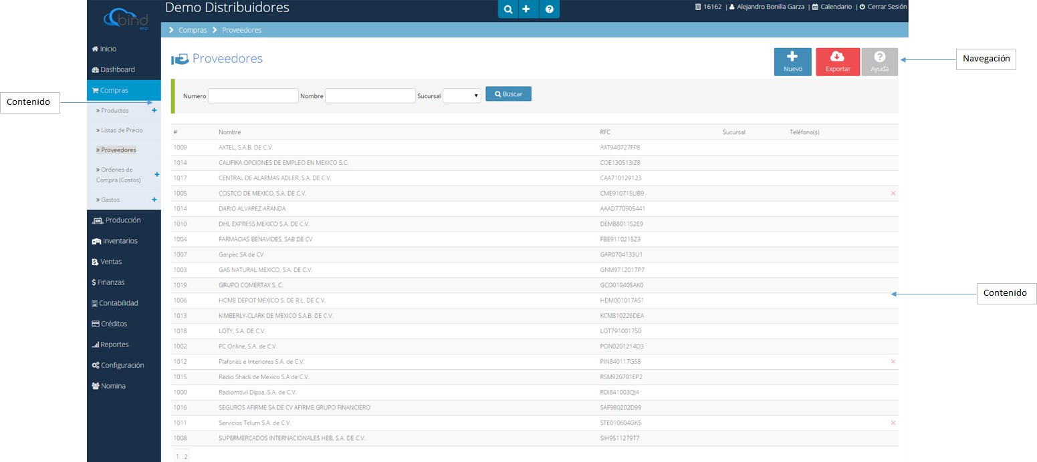Screen dimensions: 1037x462
Task: Focus the Nombre input field
Action: [370, 96]
